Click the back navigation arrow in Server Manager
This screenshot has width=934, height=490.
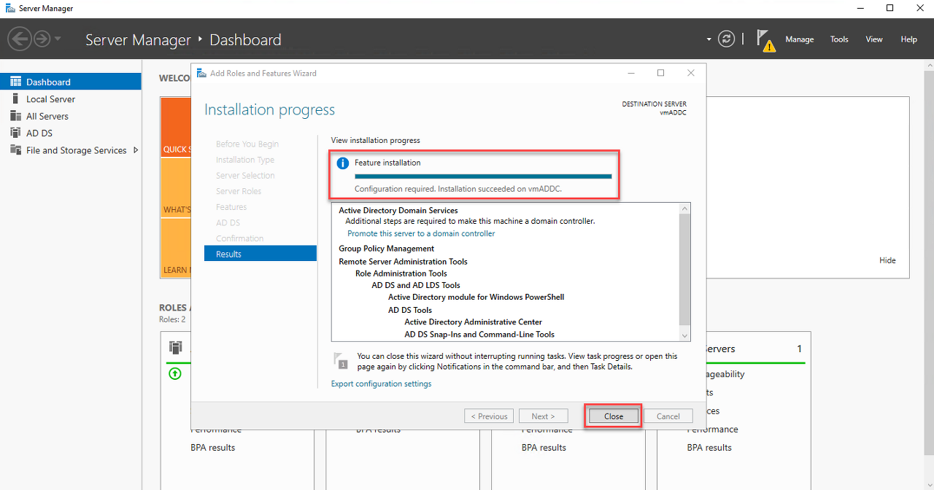point(20,39)
